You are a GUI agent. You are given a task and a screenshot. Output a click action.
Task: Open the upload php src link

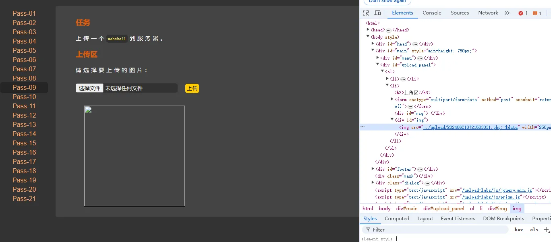coord(470,127)
